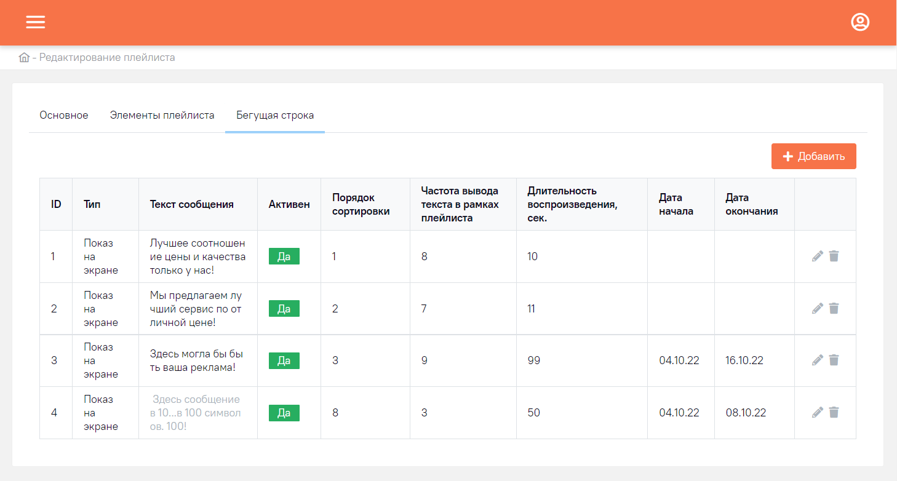Click sort order value 8 in row 4

[x=335, y=413]
